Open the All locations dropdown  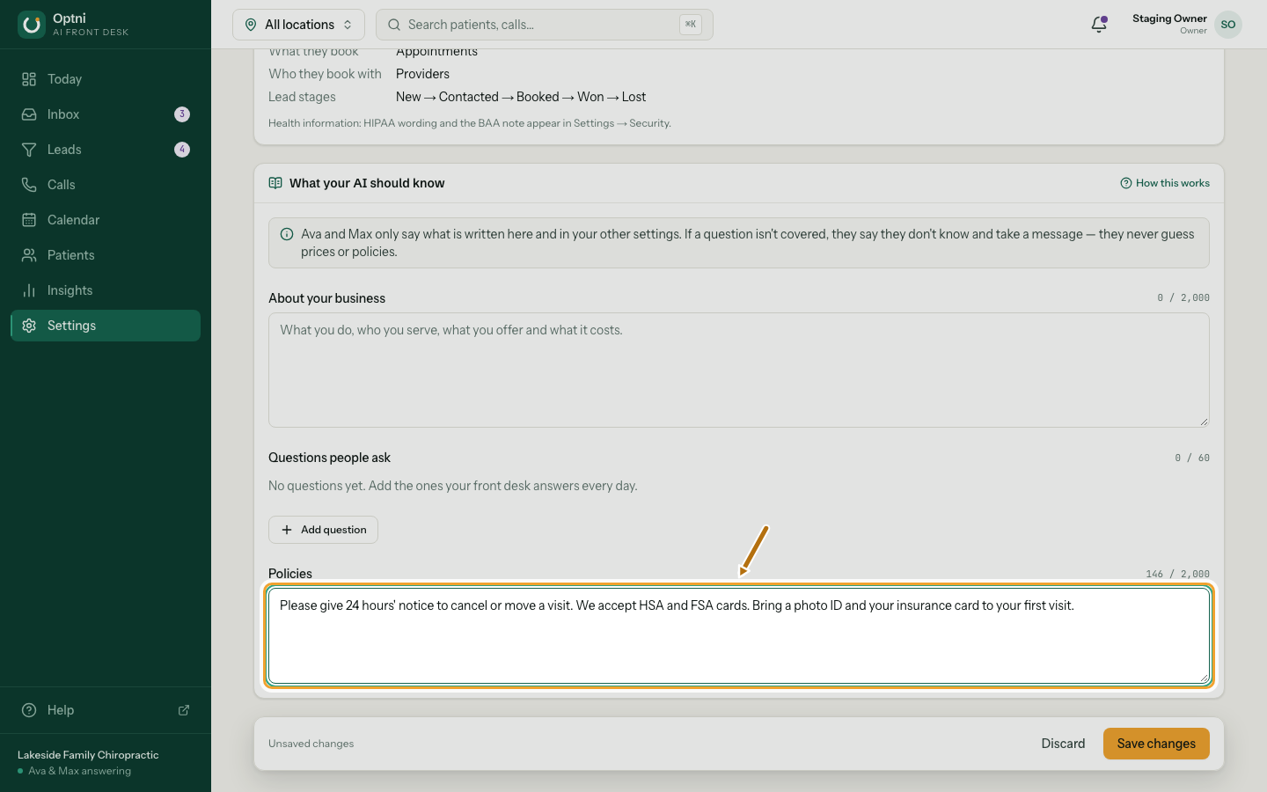(x=298, y=25)
